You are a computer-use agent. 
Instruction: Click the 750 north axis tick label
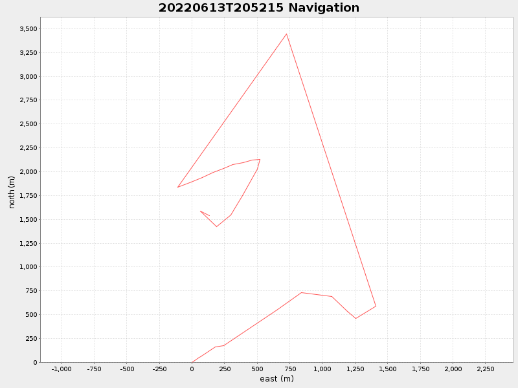point(32,290)
